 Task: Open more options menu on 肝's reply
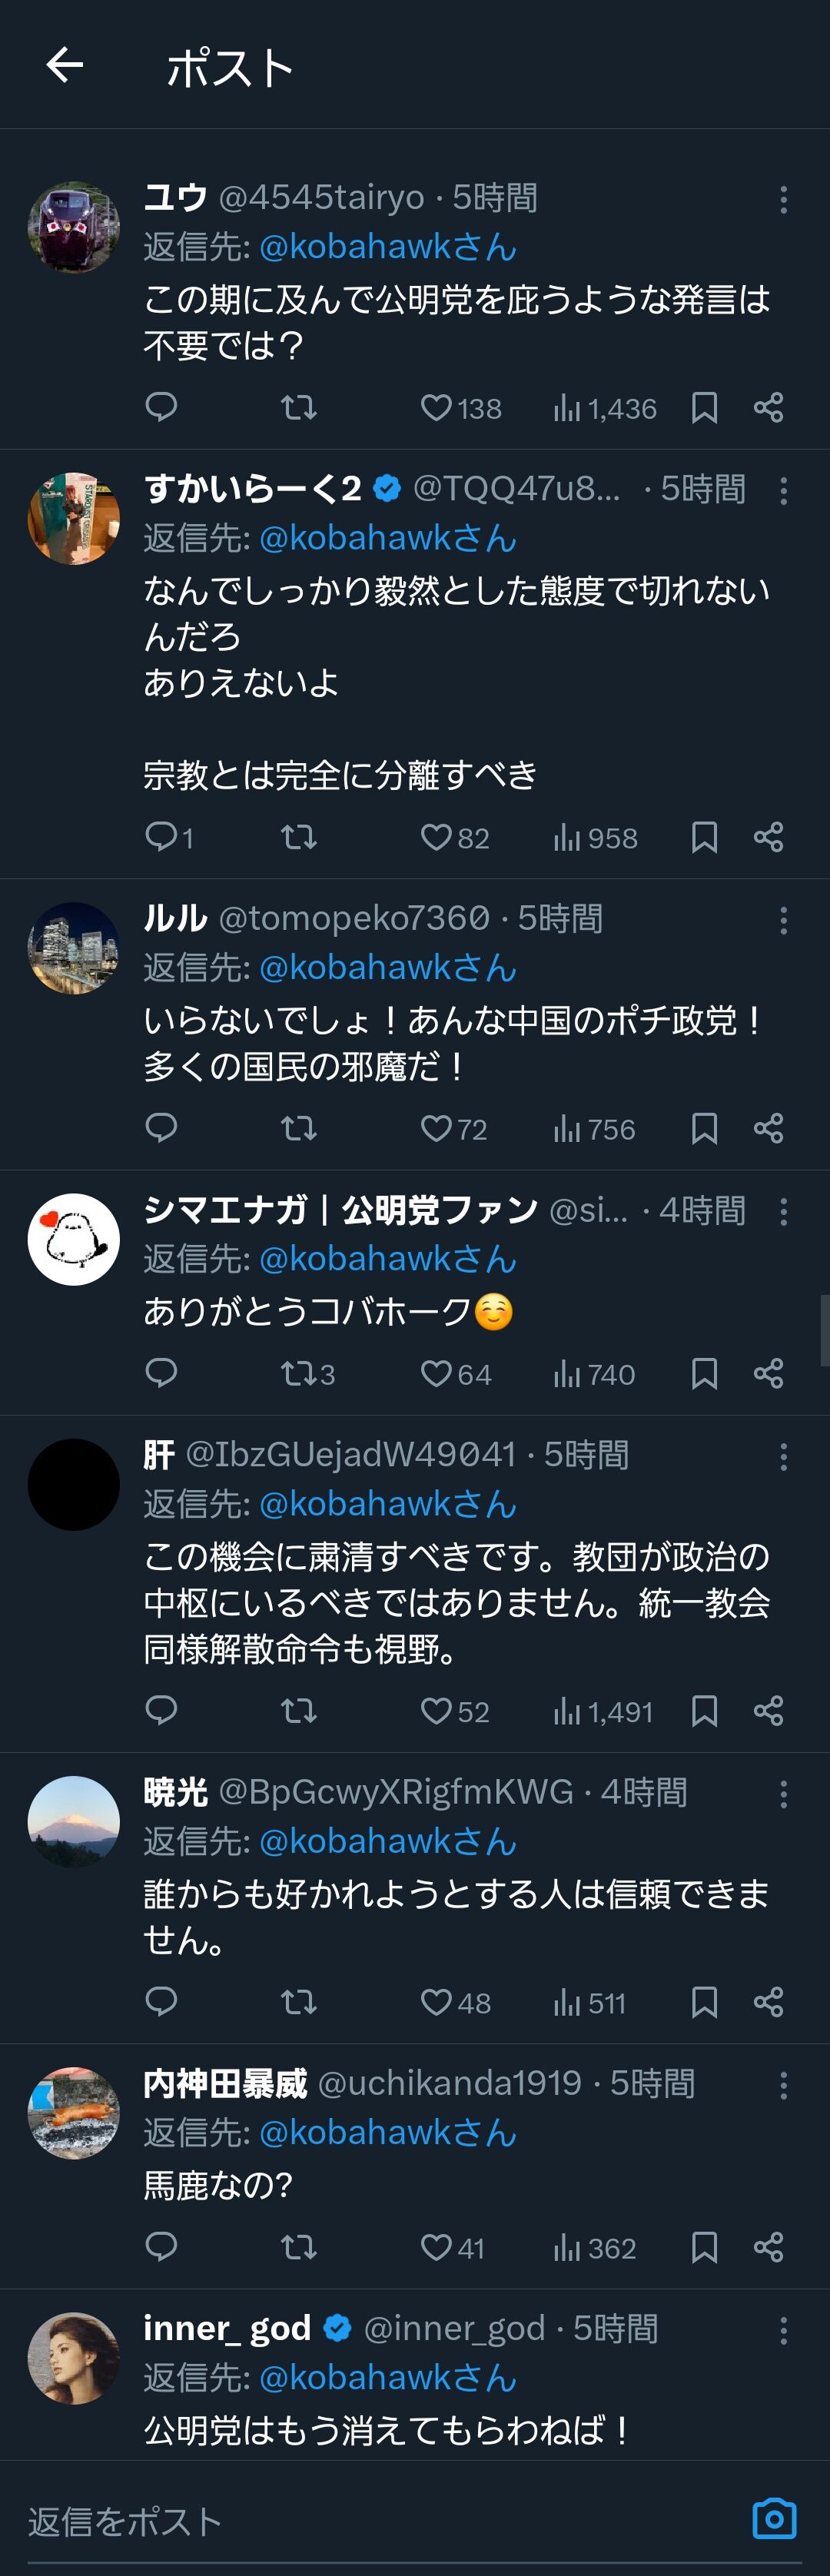(x=783, y=1456)
